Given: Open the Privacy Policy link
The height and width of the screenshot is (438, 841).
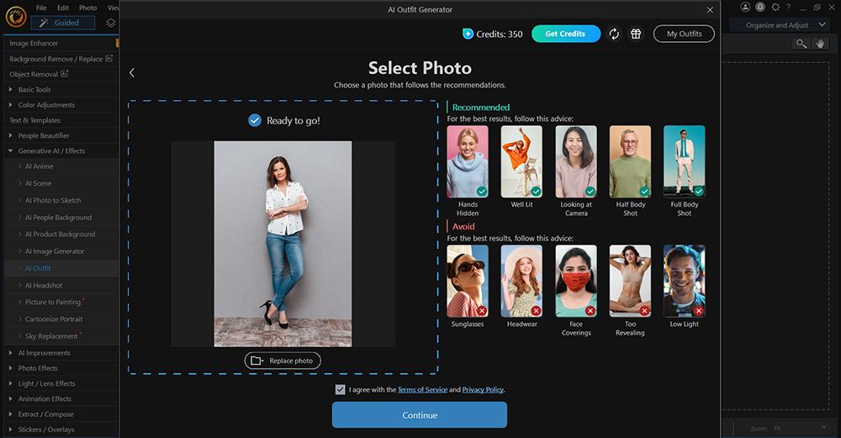Looking at the screenshot, I should (483, 390).
